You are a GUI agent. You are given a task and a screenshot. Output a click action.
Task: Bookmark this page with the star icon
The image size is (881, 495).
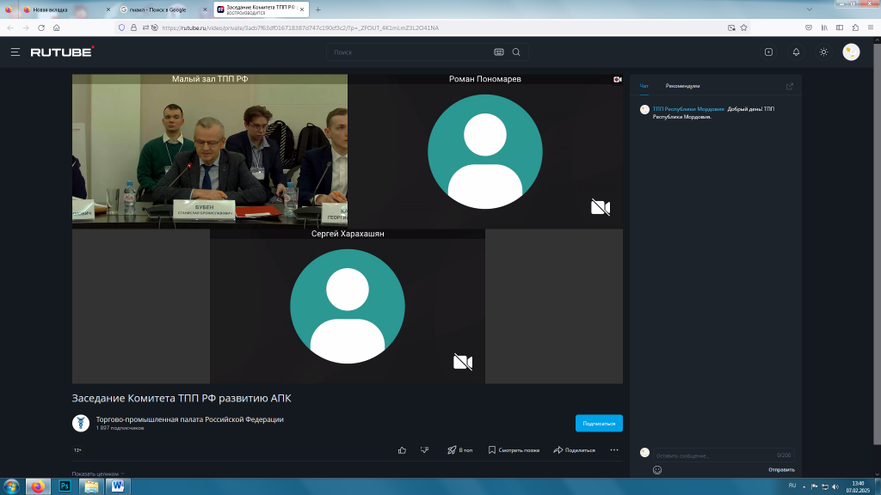[743, 27]
